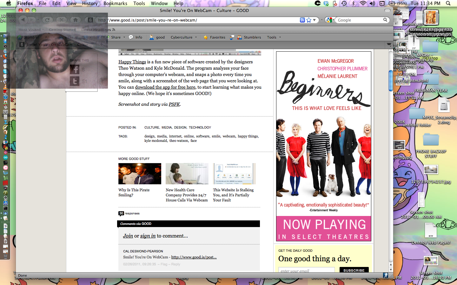The image size is (457, 285).
Task: Open the History menu
Action: [x=90, y=3]
